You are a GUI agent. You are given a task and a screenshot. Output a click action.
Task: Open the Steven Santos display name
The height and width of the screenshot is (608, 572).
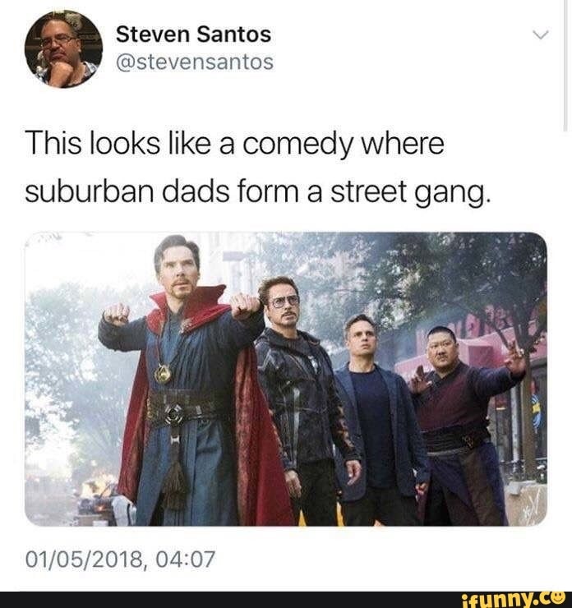coord(193,35)
